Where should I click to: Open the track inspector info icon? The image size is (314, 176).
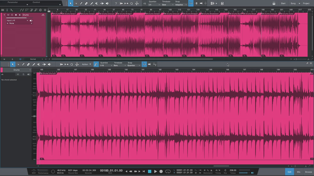click(x=8, y=10)
